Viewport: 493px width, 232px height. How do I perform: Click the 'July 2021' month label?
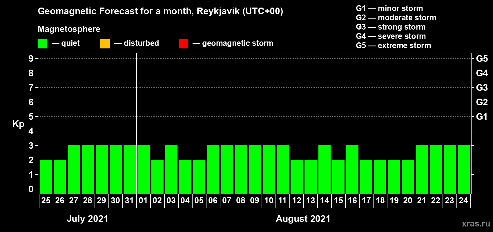[88, 219]
